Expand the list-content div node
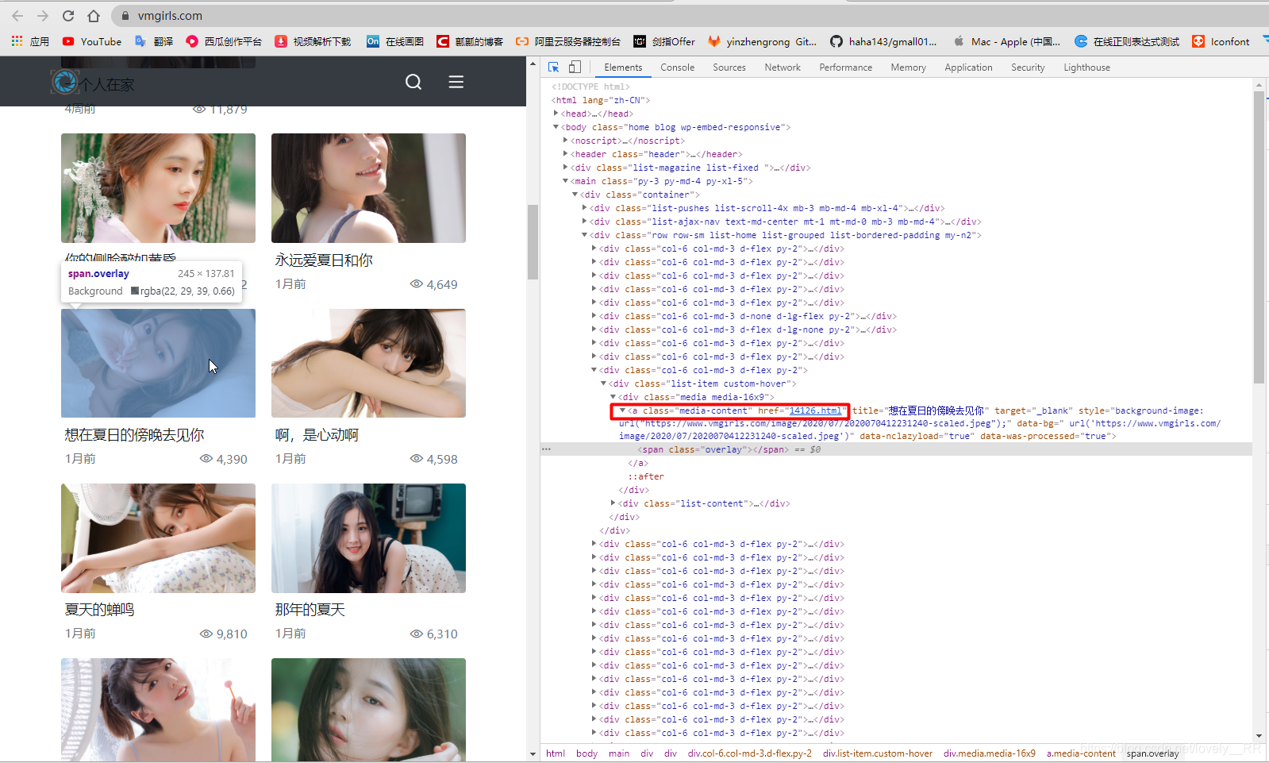Viewport: 1269px width, 763px height. point(613,503)
